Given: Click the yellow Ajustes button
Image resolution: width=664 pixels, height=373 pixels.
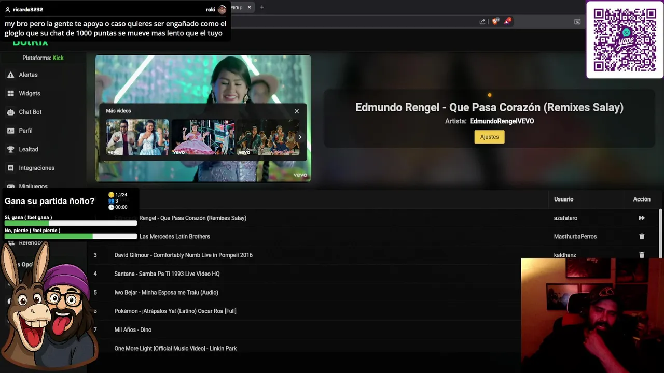Looking at the screenshot, I should (489, 137).
